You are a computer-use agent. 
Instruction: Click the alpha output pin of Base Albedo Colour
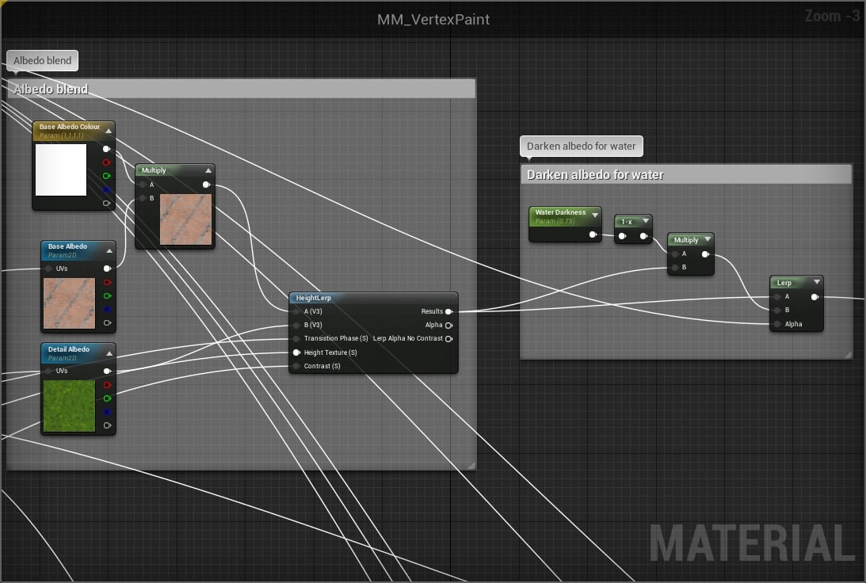[107, 203]
